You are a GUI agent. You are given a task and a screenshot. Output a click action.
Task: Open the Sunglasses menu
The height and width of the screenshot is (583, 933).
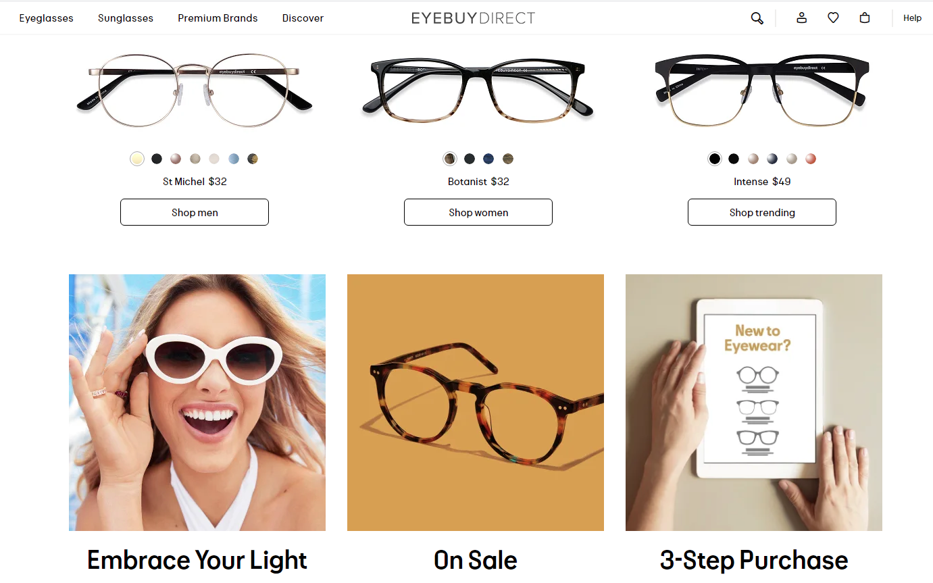pyautogui.click(x=126, y=18)
